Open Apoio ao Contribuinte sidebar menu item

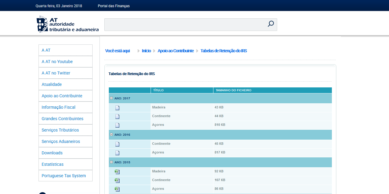(x=62, y=96)
